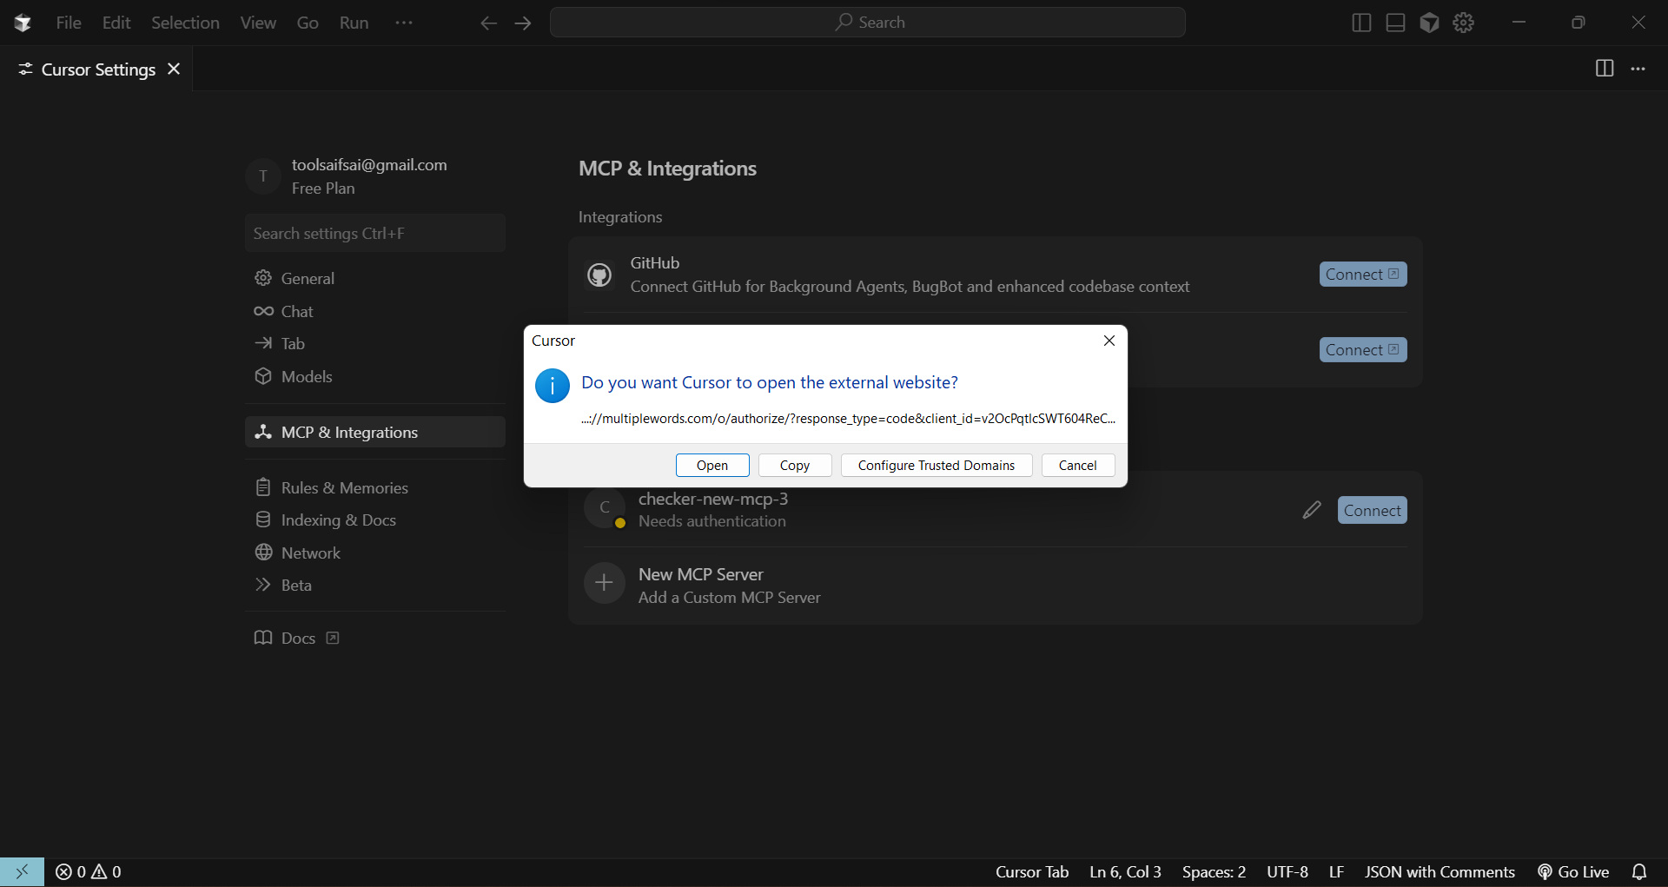Screen dimensions: 1668x887
Task: Select the Cursor Settings tab
Action: click(98, 69)
